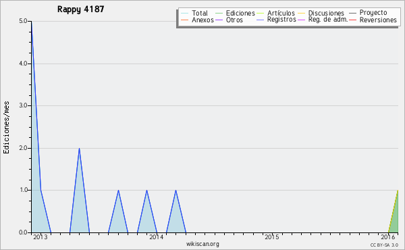Click the 'Proyecto' legend entry
The height and width of the screenshot is (250, 405).
click(373, 13)
